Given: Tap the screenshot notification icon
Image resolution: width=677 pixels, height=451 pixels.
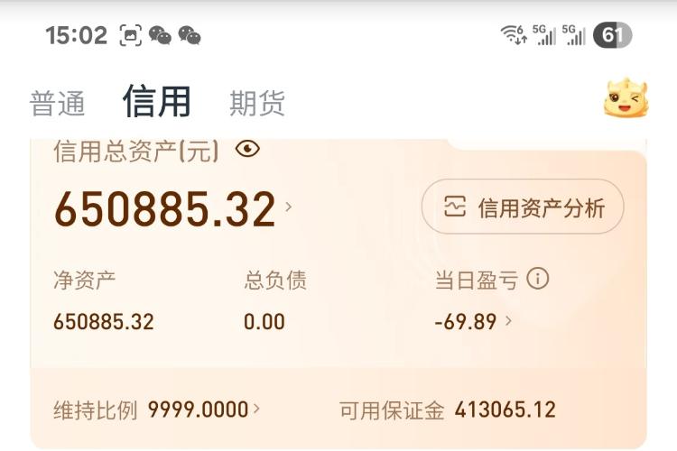Looking at the screenshot, I should pyautogui.click(x=130, y=35).
